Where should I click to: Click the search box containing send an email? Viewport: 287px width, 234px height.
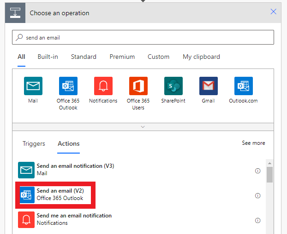tap(143, 37)
